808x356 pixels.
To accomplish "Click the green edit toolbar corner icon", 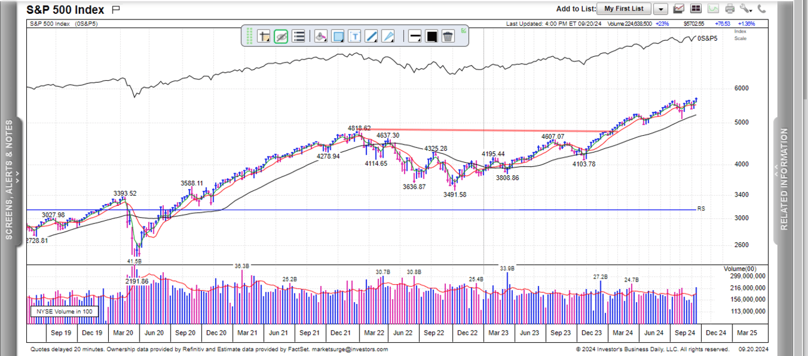I will [463, 30].
